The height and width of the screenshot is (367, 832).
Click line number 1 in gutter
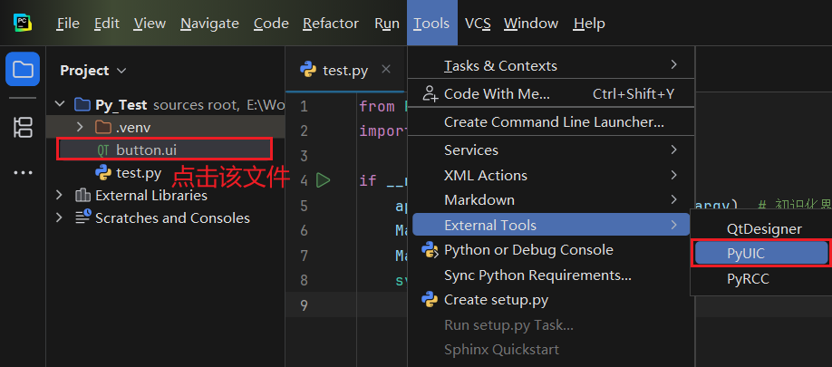click(304, 107)
